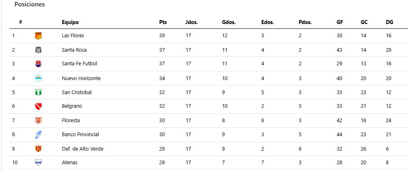Image resolution: width=408 pixels, height=171 pixels.
Task: Select the Atenas team name
Action: point(70,163)
